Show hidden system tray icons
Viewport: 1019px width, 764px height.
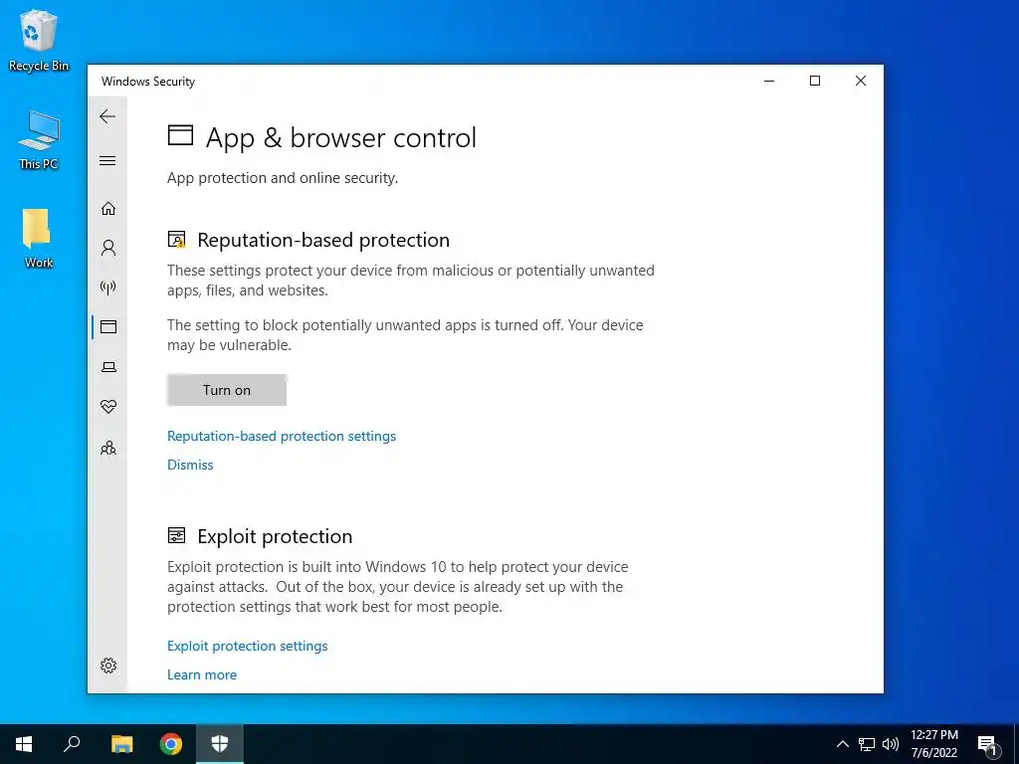(842, 744)
